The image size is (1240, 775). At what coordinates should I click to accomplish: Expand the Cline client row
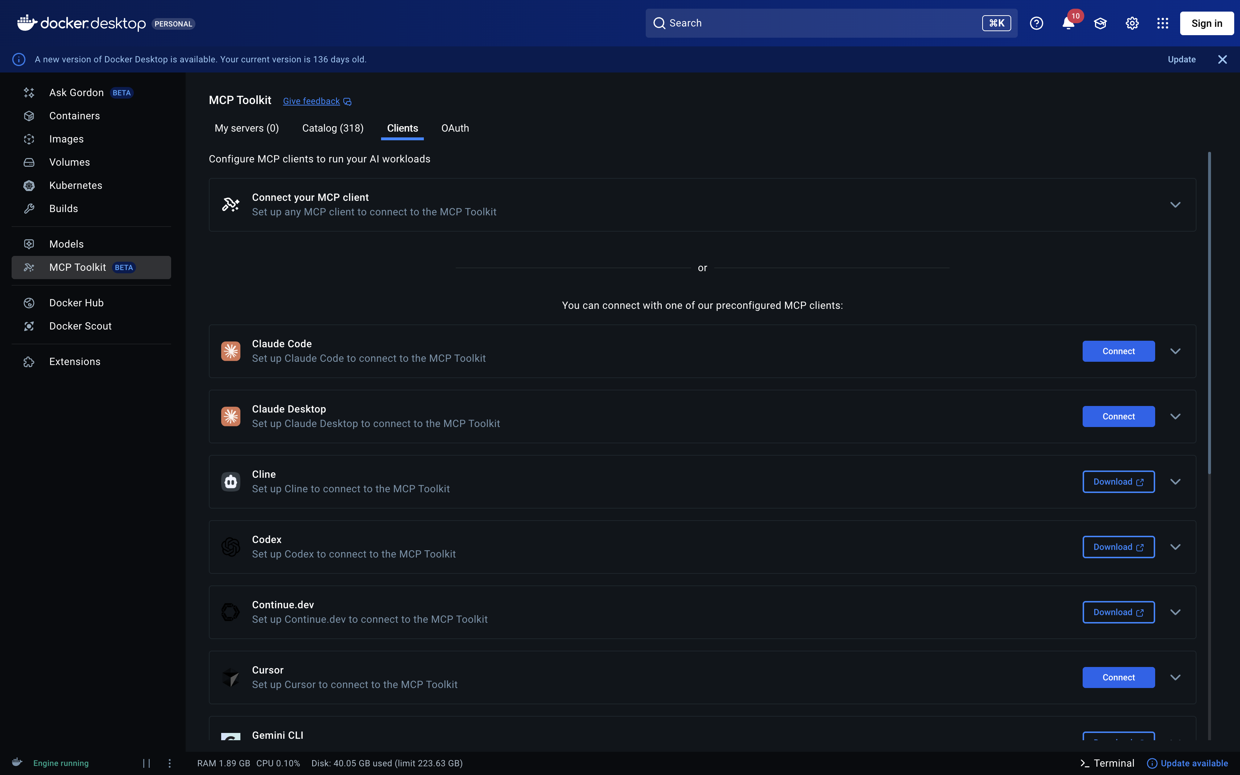point(1175,482)
